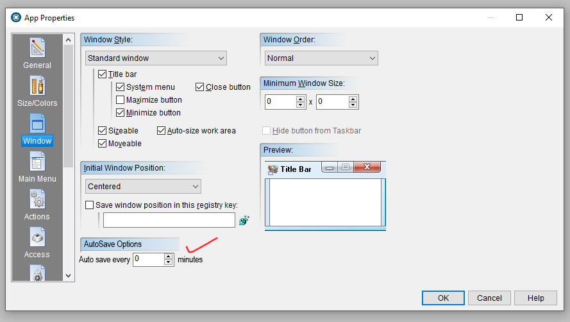Go to the Actions gear icon
This screenshot has height=322, width=570.
(x=37, y=199)
